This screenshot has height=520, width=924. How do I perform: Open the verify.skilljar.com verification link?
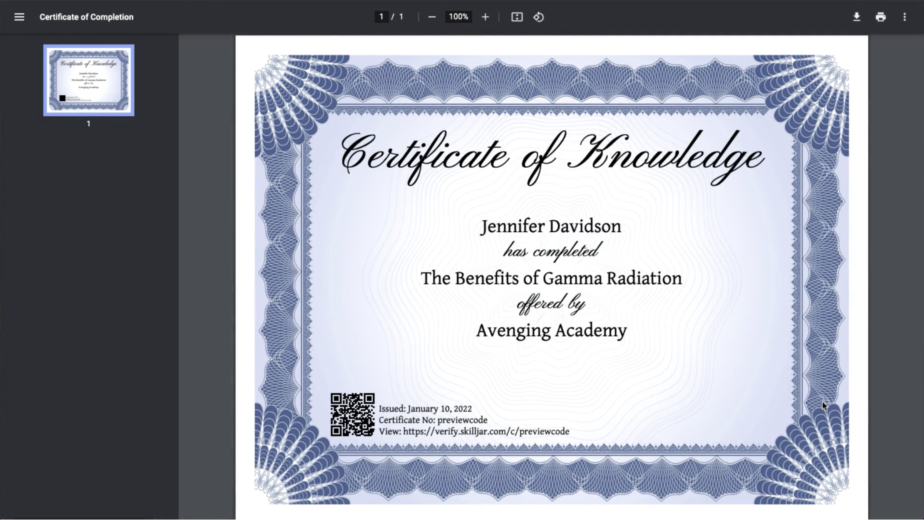click(486, 432)
